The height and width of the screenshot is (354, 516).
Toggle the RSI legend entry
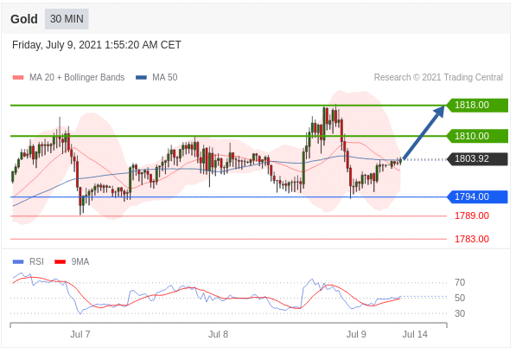[28, 261]
